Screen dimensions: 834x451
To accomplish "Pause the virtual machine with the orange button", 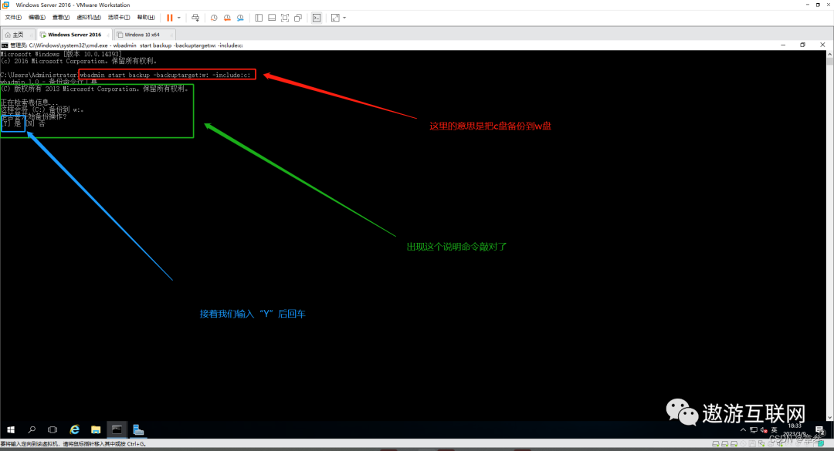I will pyautogui.click(x=170, y=18).
